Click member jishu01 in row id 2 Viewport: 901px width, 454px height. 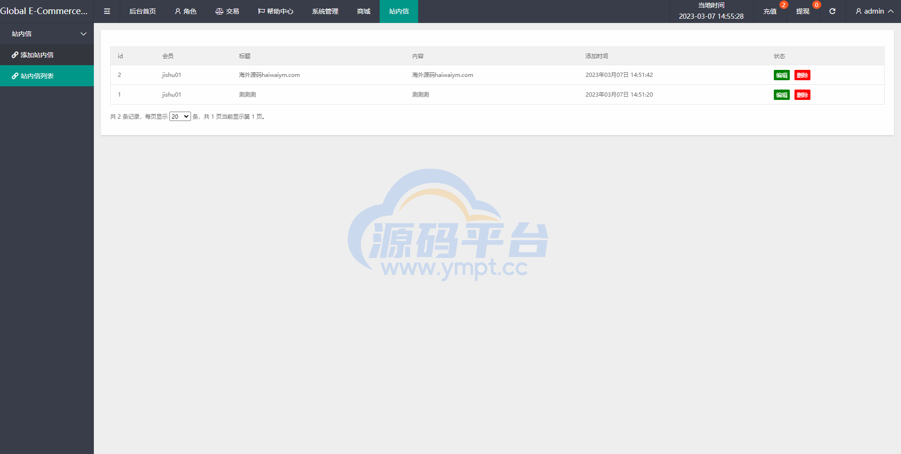pos(171,75)
